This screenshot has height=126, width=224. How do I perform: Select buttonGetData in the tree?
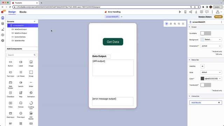(x=20, y=37)
